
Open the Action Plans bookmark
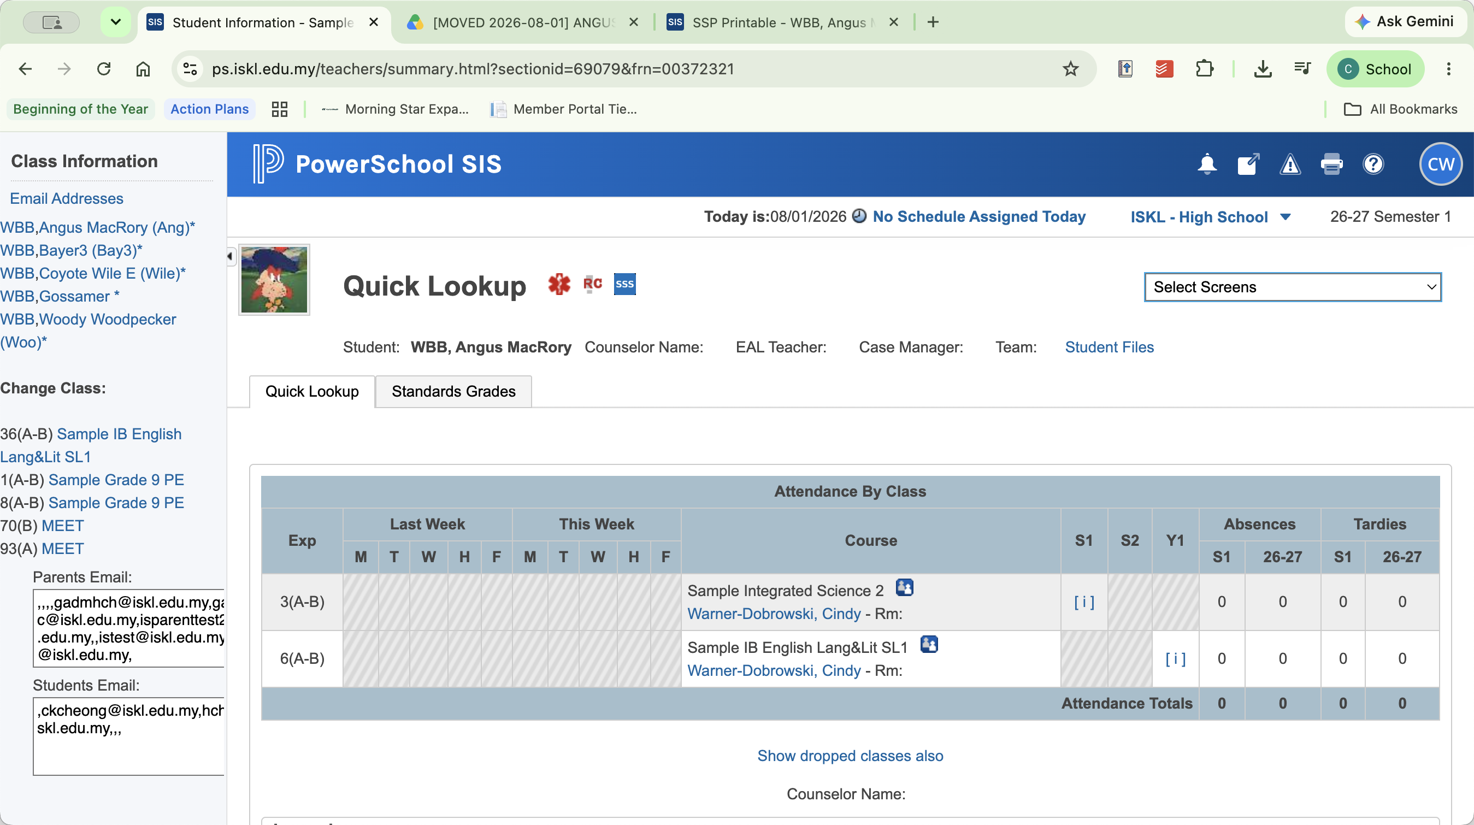209,109
